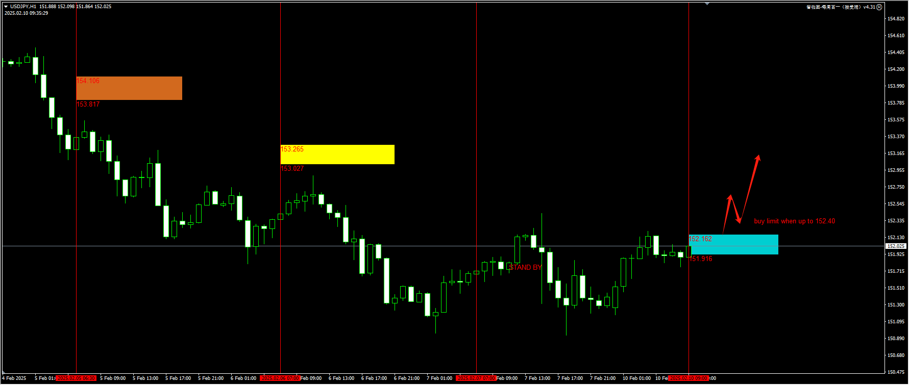Select the cyan buy zone rectangle
This screenshot has width=909, height=385.
click(x=733, y=245)
